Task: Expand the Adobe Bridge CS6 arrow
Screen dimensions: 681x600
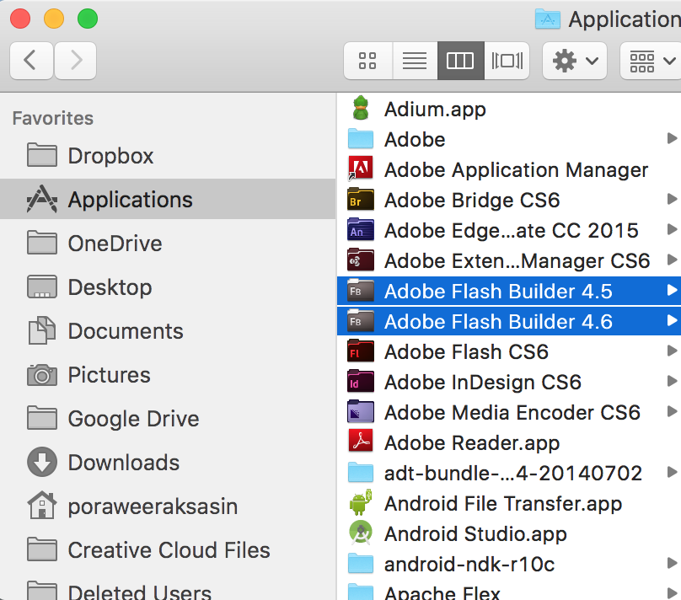Action: 672,199
